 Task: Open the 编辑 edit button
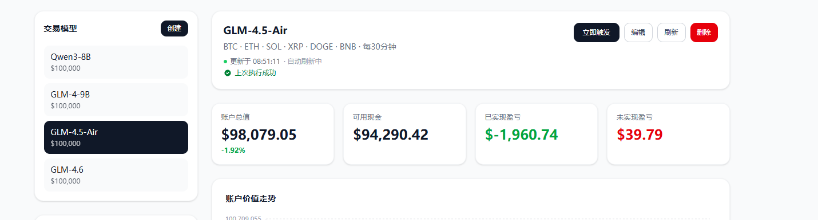tap(638, 32)
